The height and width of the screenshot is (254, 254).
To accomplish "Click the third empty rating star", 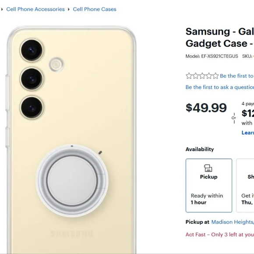I will 202,76.
